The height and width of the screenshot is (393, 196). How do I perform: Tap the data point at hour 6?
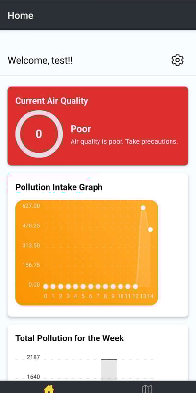coord(91,286)
